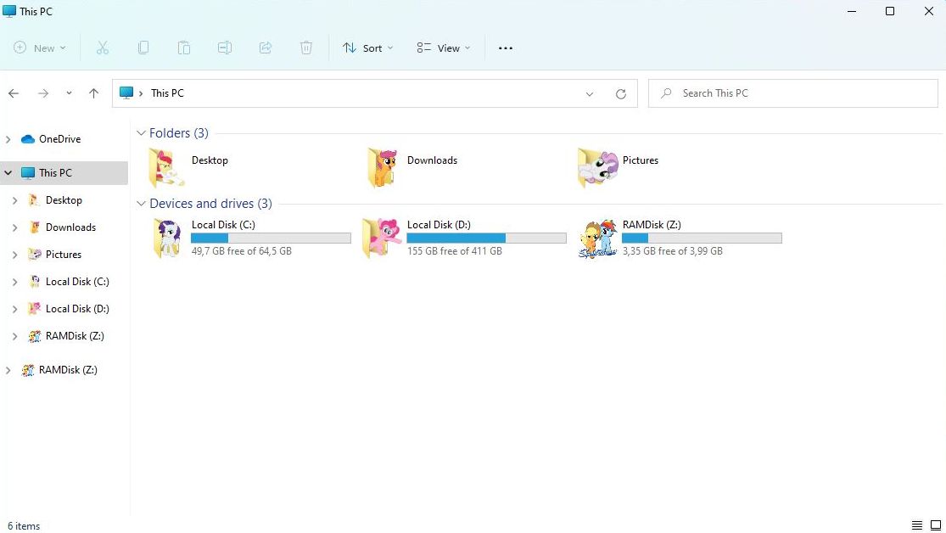Click the Folders (3) group header text
The height and width of the screenshot is (533, 946).
click(x=178, y=132)
